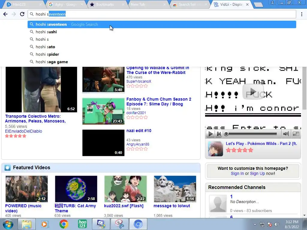Switch to the Hao123 tab
This screenshot has width=307, height=230.
(23, 4)
